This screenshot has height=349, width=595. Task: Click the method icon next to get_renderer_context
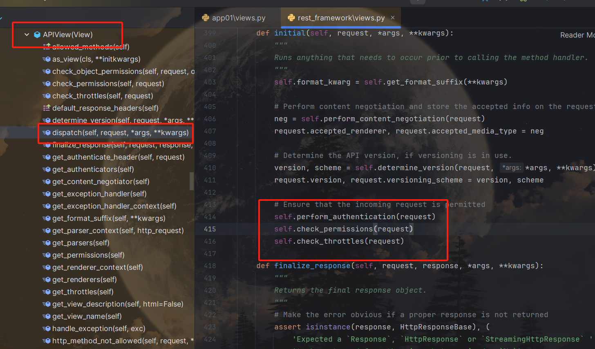coord(47,267)
